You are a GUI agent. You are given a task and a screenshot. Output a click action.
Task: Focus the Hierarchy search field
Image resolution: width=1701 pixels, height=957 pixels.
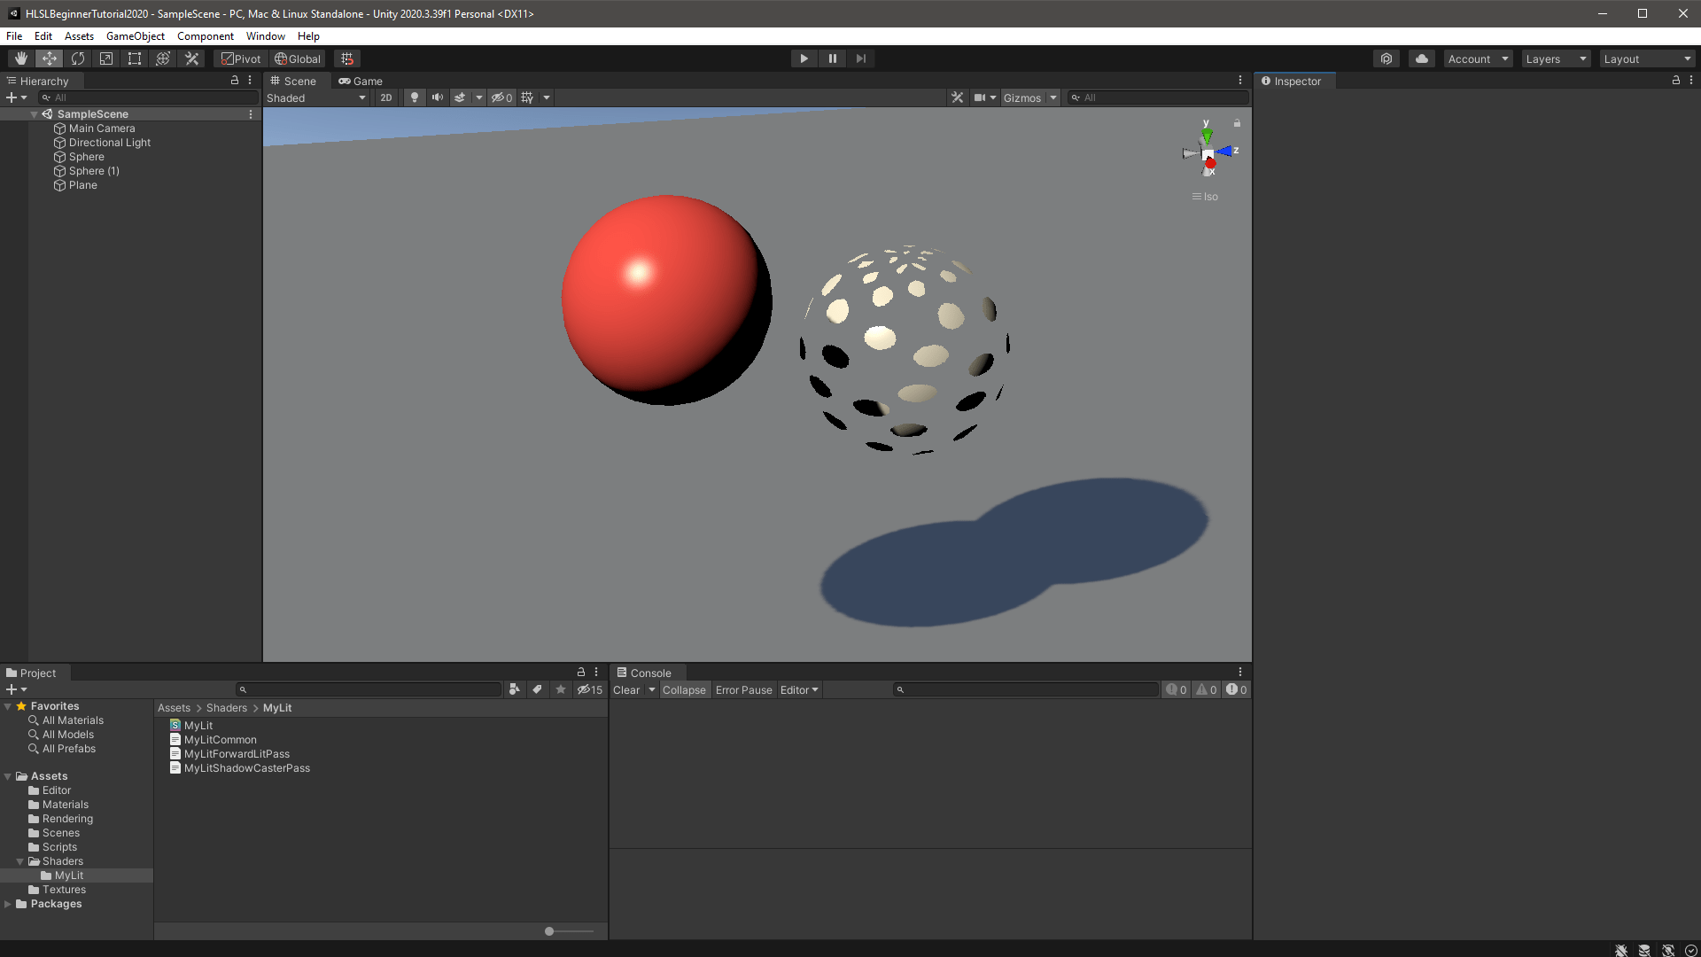[148, 97]
